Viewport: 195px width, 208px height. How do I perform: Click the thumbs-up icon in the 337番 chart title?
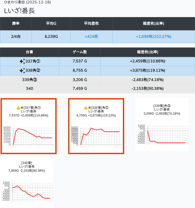coord(18,108)
